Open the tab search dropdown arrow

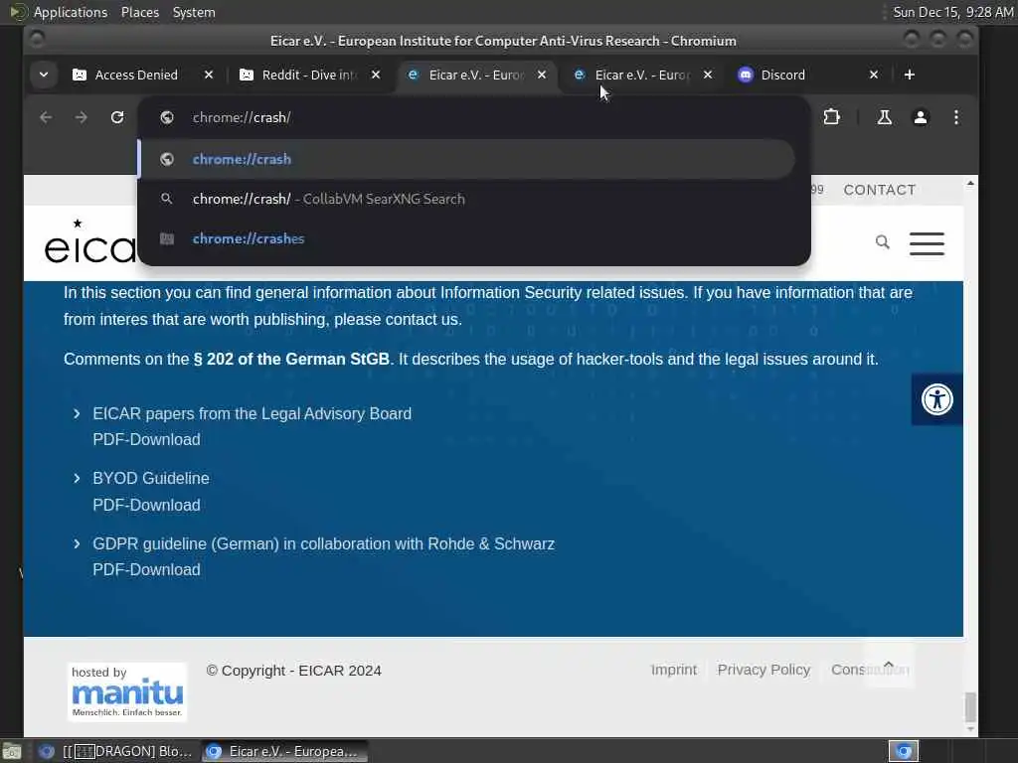[44, 75]
